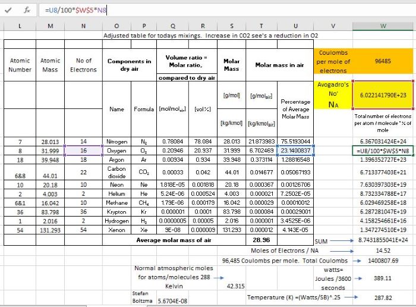
Task: Select column Q header
Action: pyautogui.click(x=173, y=26)
